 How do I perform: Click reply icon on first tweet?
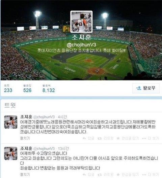(x=84, y=138)
